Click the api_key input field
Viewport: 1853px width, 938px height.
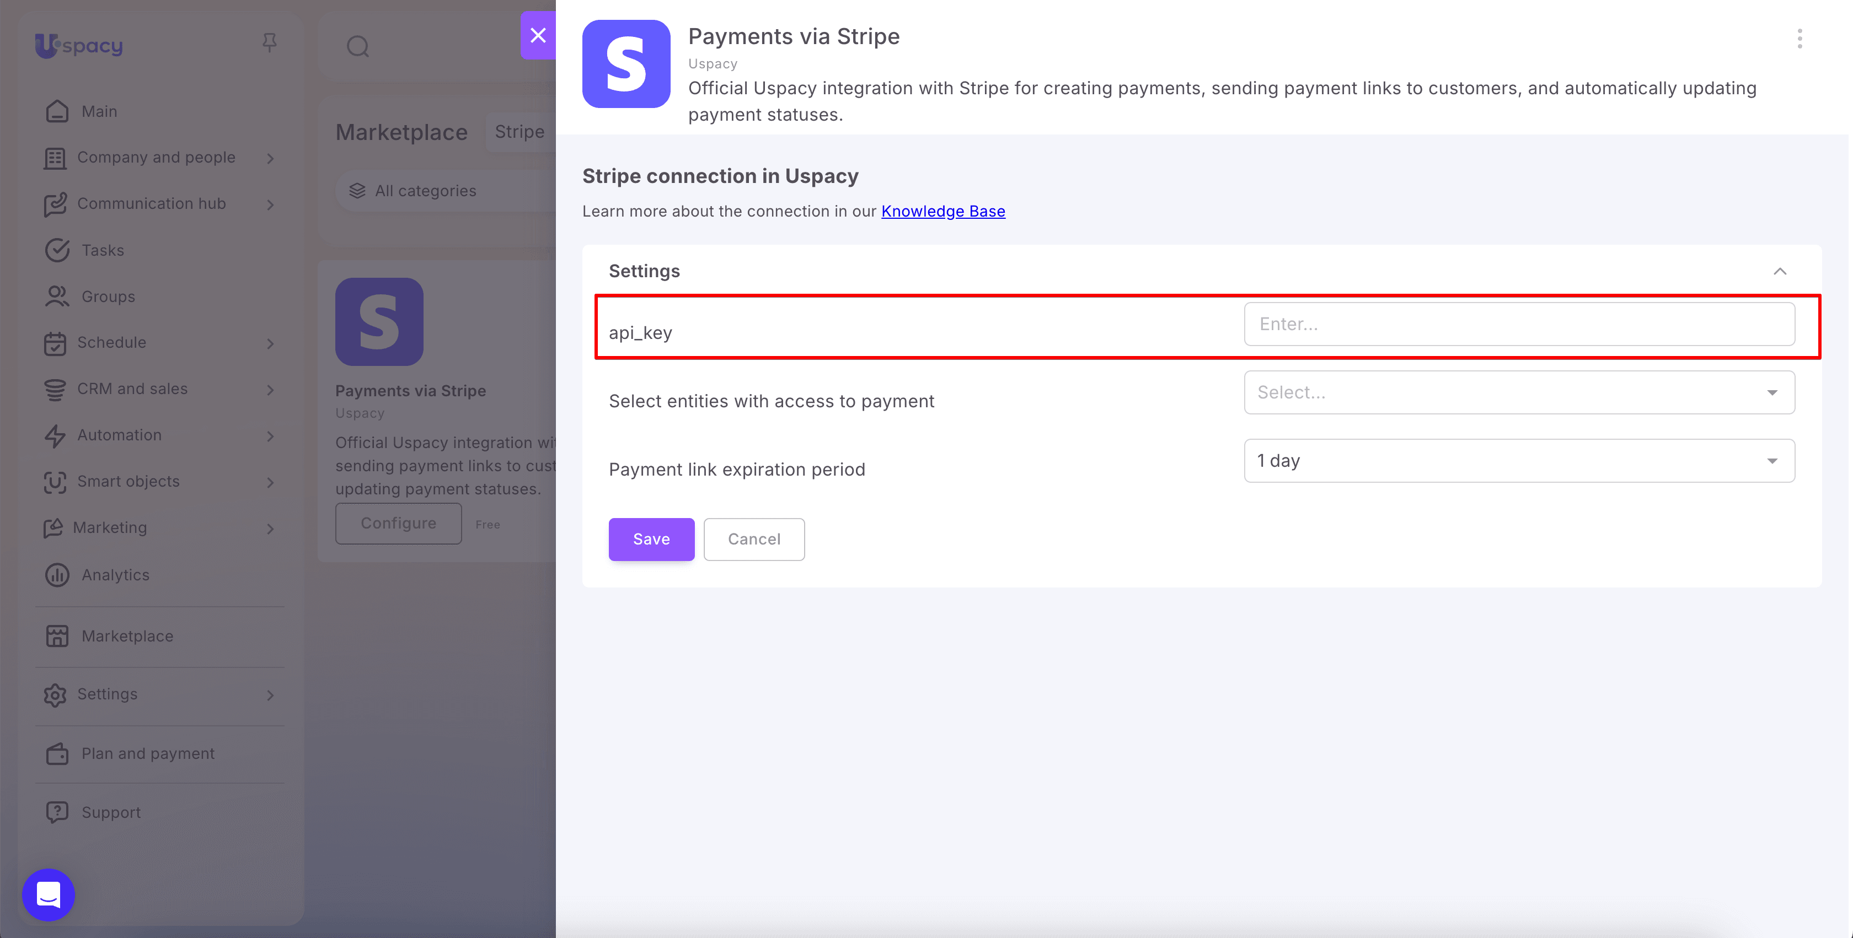1519,324
